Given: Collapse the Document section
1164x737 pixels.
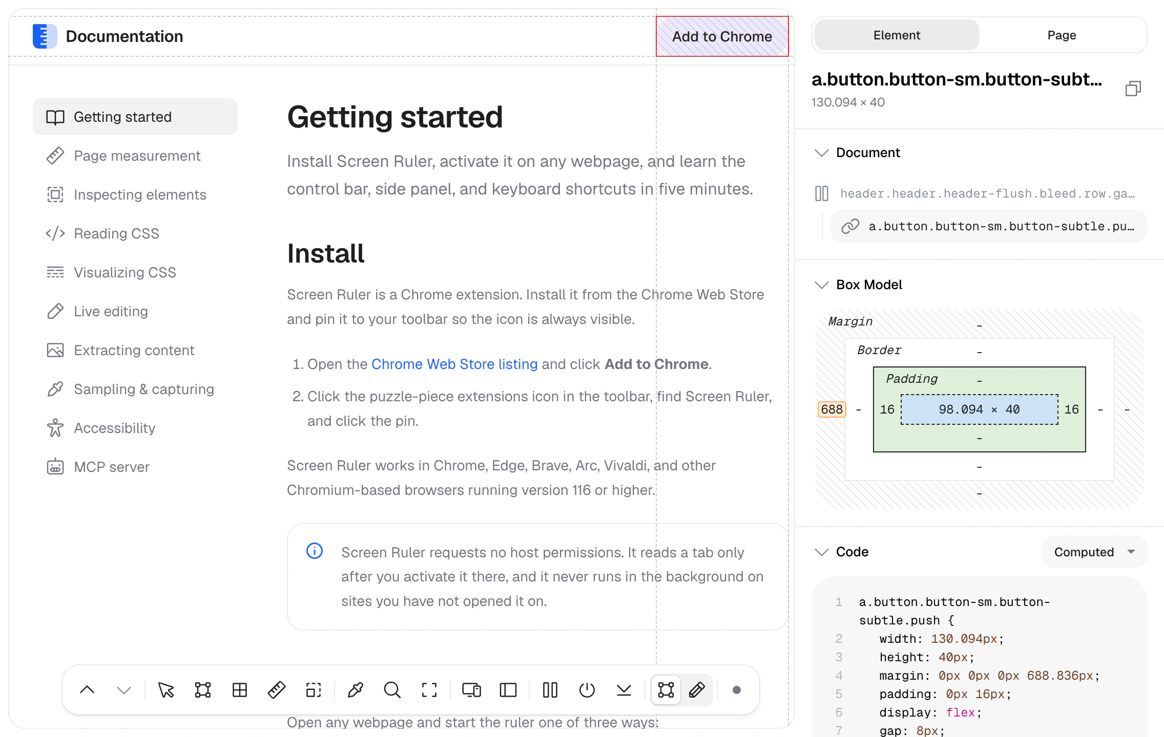Looking at the screenshot, I should click(822, 153).
